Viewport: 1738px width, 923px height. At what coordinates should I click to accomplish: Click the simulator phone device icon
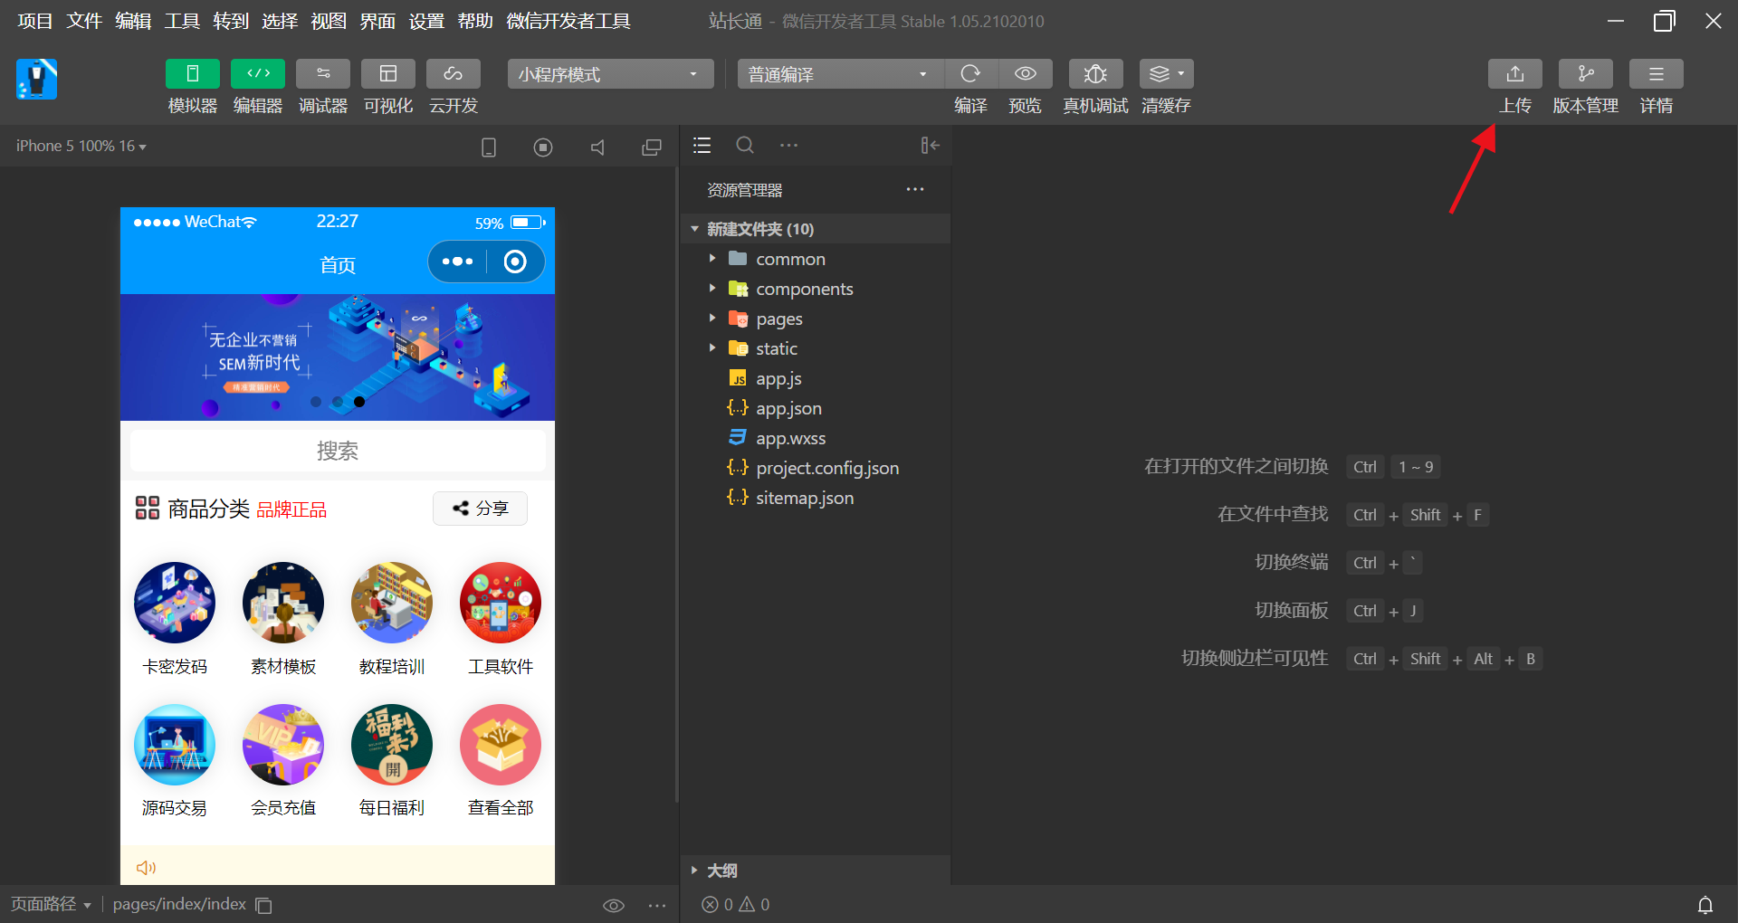[489, 147]
